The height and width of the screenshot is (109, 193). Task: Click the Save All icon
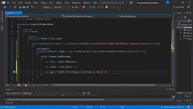27,7
